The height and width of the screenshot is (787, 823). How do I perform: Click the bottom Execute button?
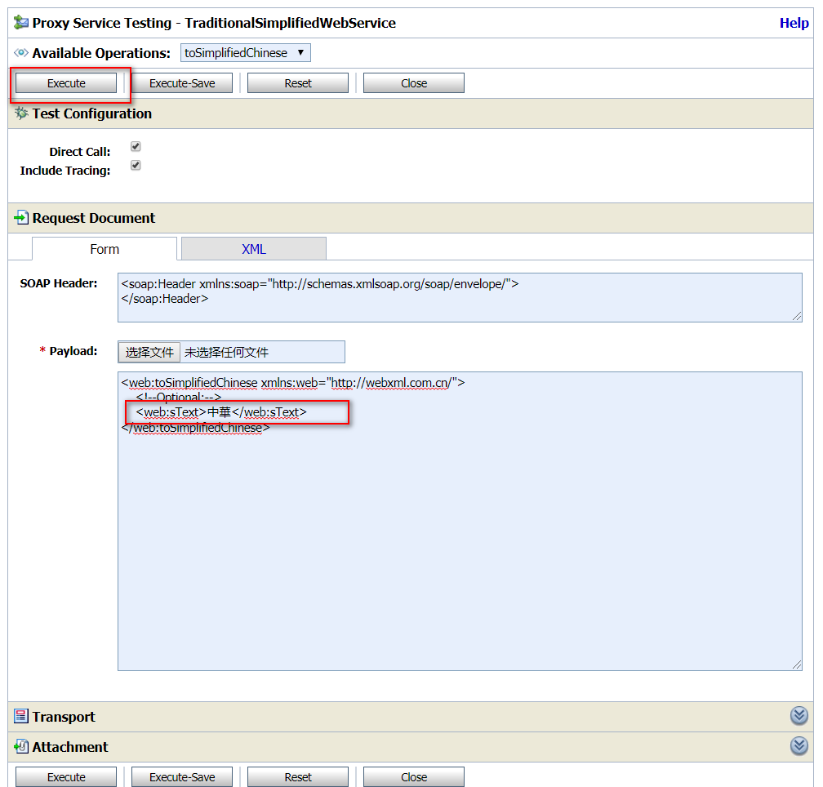pos(66,776)
